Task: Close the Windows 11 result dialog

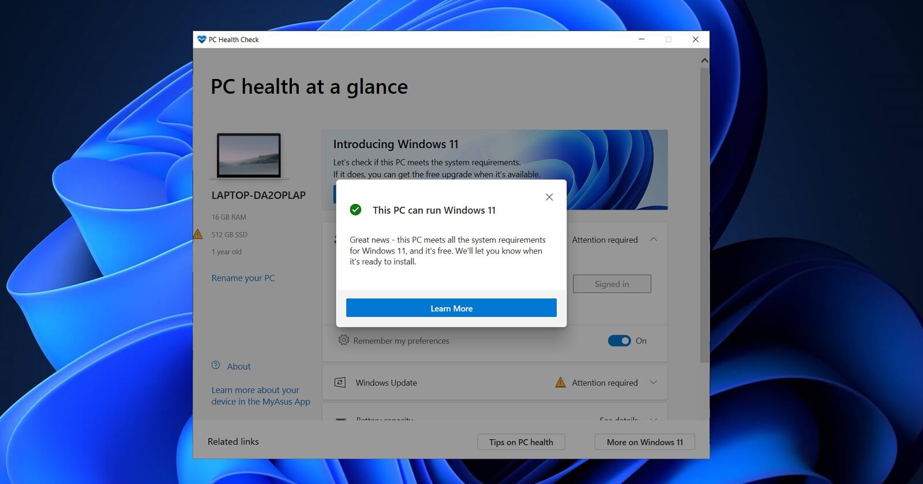Action: 549,197
